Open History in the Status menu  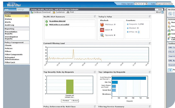tap(8, 19)
